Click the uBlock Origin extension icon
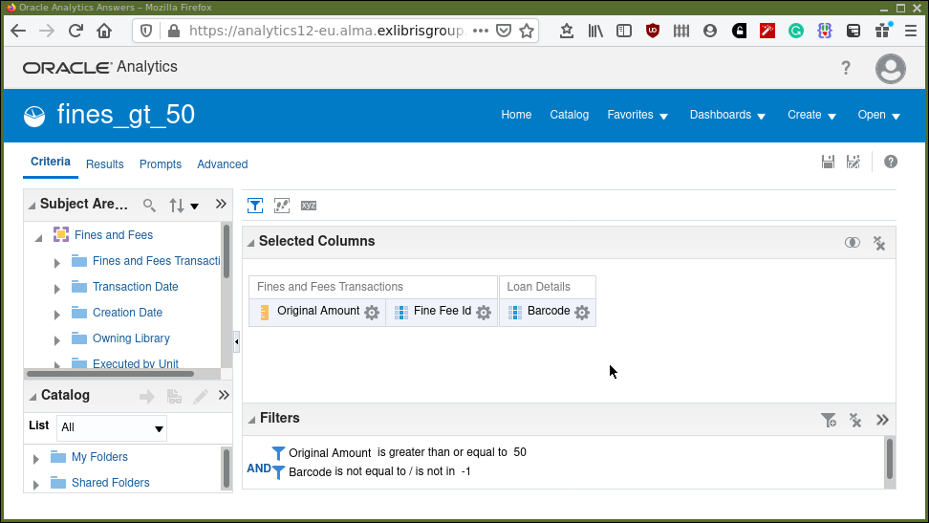Viewport: 929px width, 523px height. tap(653, 31)
